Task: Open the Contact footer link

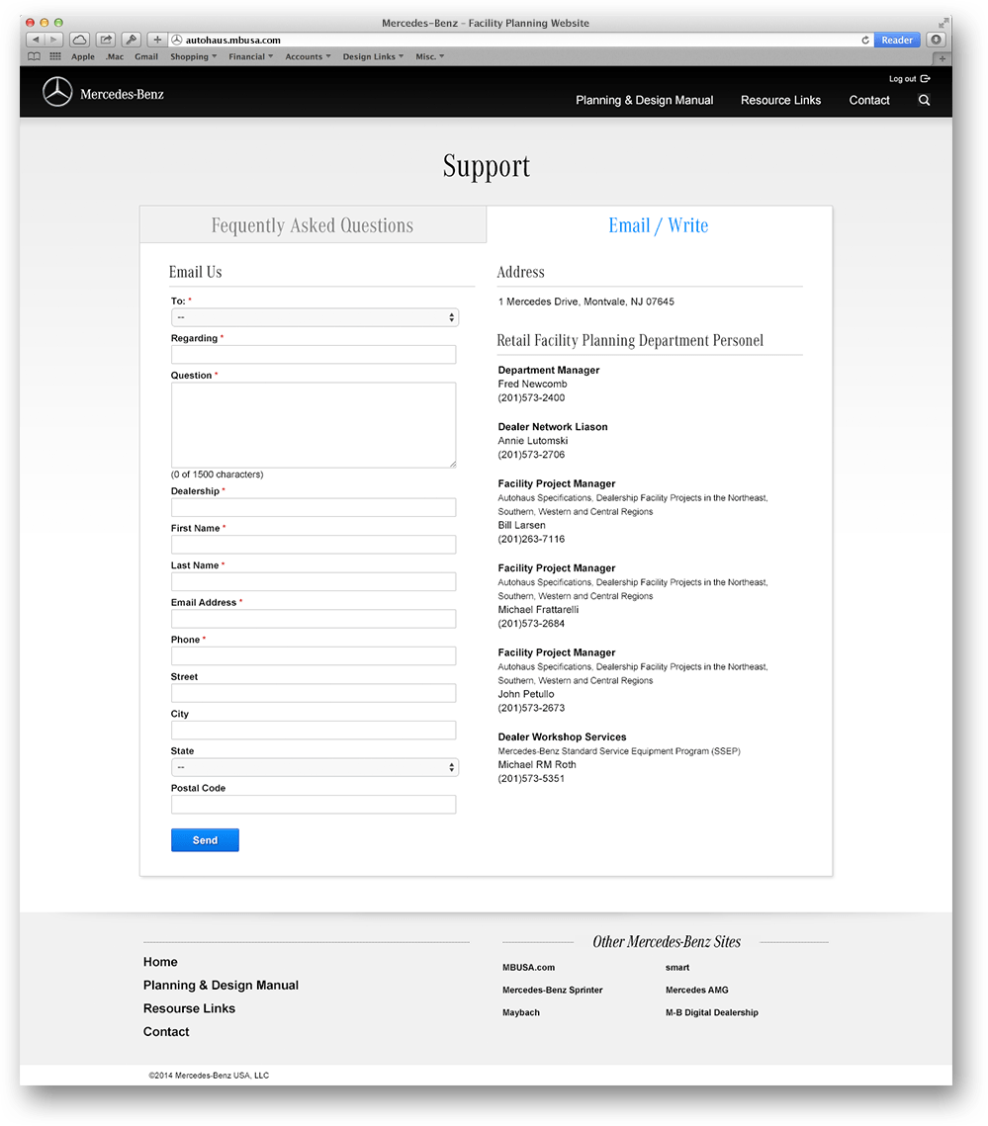Action: pos(166,1032)
